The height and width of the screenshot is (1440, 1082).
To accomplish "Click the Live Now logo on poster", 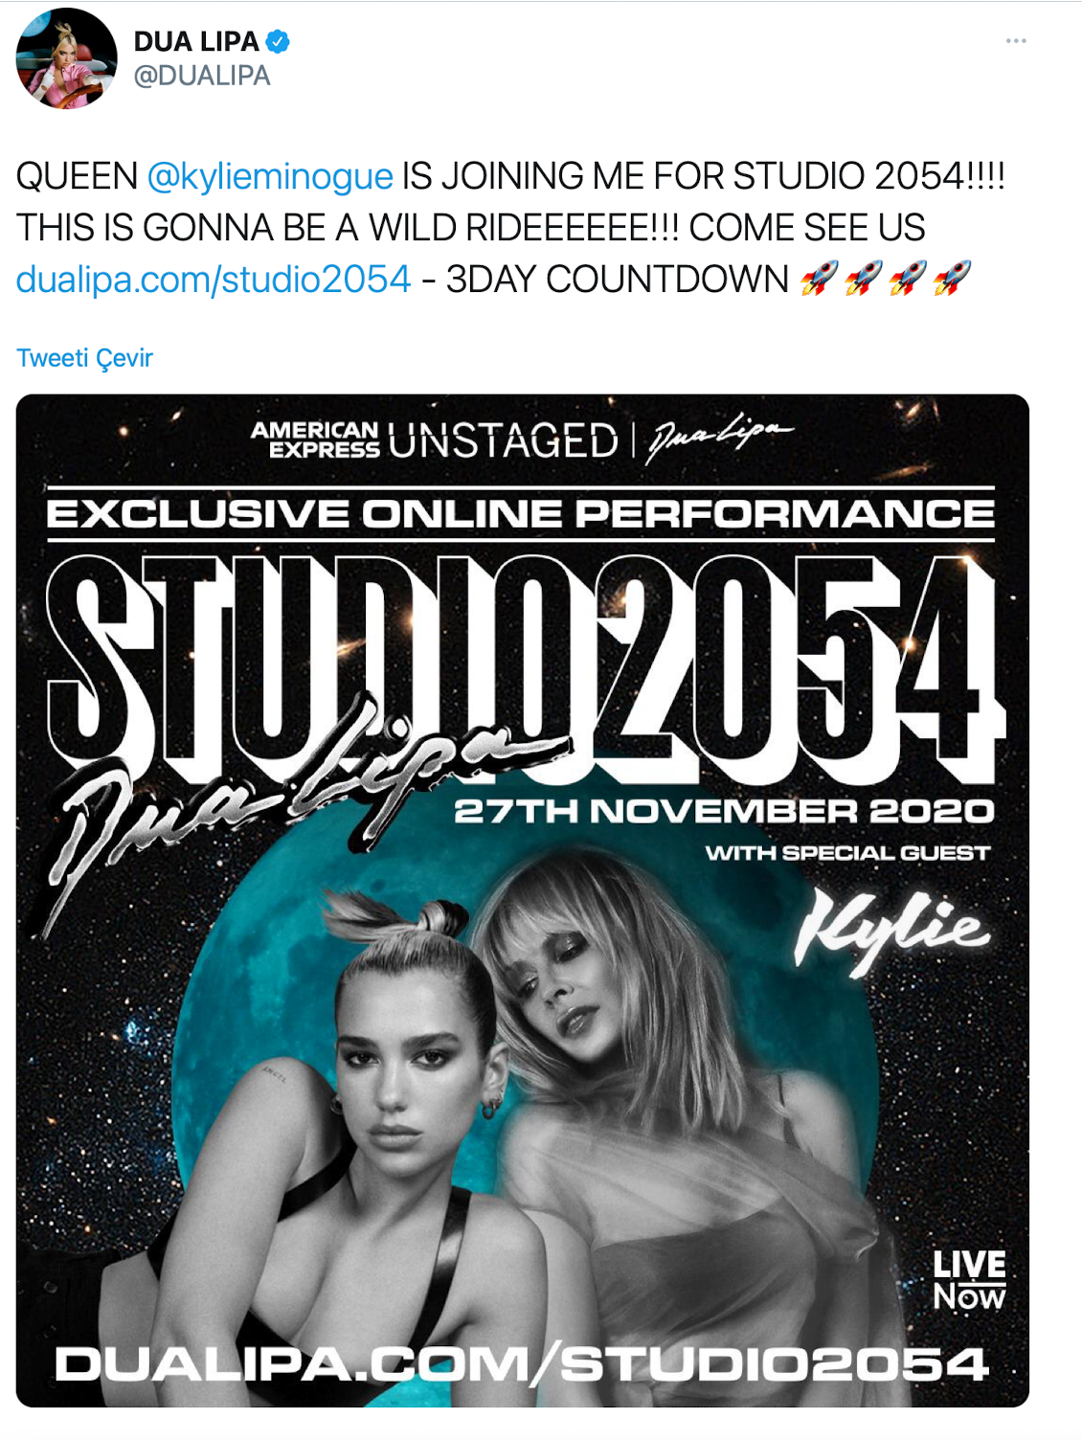I will [x=969, y=1280].
